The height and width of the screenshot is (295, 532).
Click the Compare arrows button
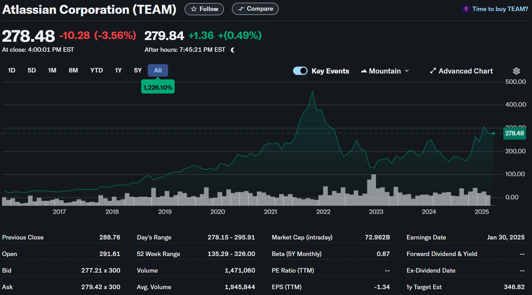[255, 9]
